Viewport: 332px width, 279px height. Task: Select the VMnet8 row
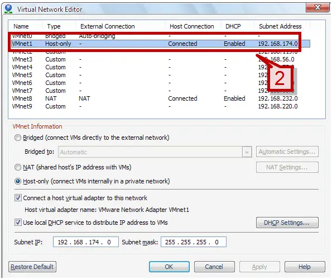(x=161, y=98)
